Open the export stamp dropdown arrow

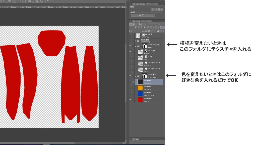(x=44, y=1)
